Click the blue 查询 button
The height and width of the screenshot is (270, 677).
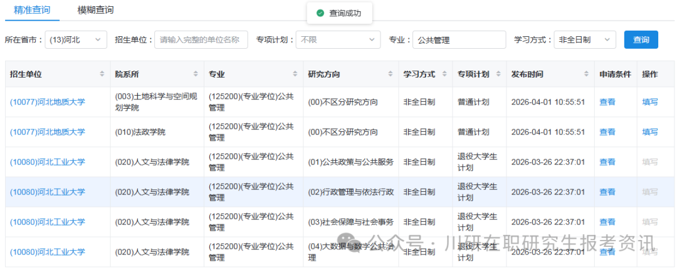point(641,39)
